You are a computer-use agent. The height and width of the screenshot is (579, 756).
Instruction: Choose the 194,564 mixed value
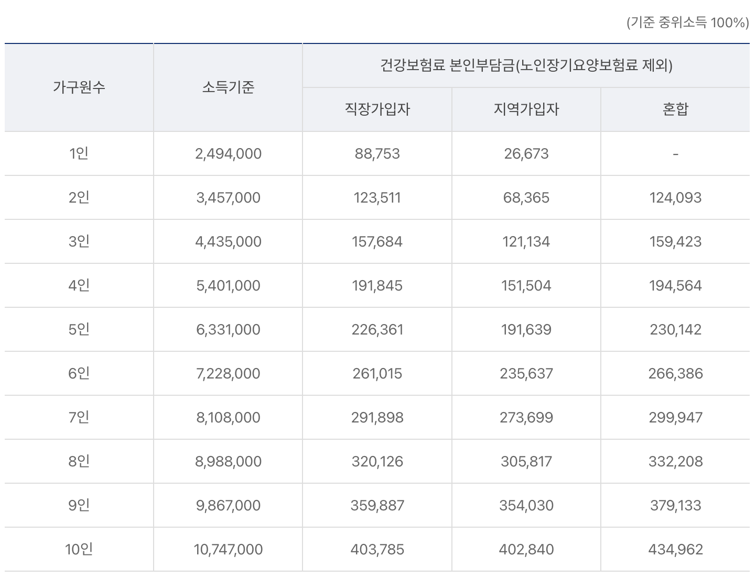point(675,285)
